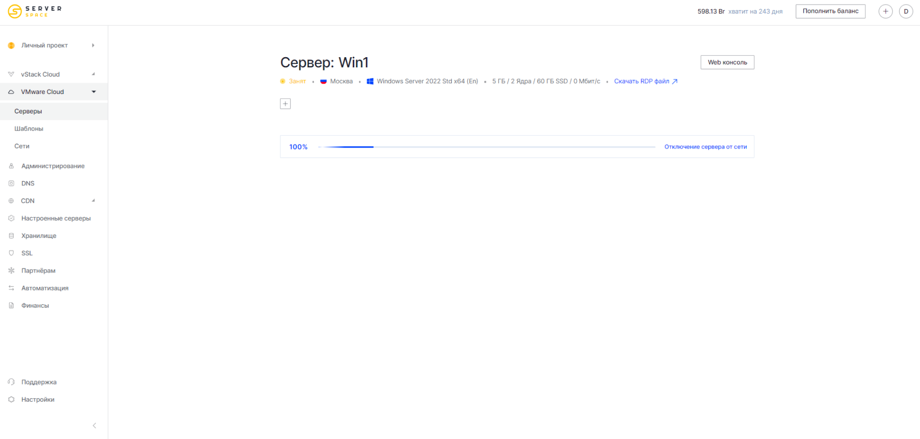
Task: Click the Администрирование icon
Action: (x=11, y=166)
